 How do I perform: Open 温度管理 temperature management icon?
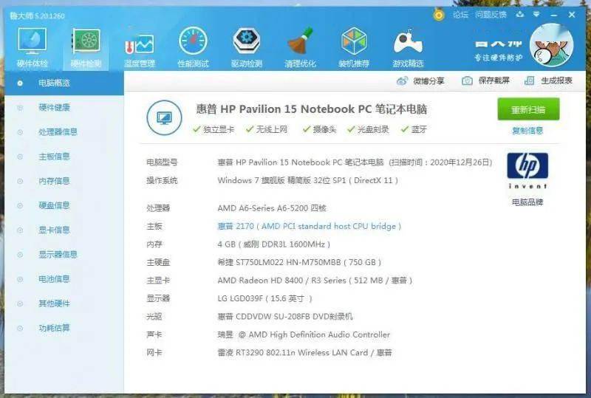coord(140,49)
